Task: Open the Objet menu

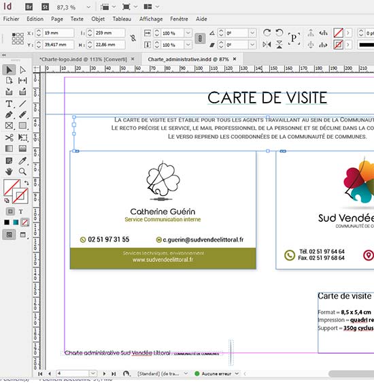Action: [x=98, y=19]
